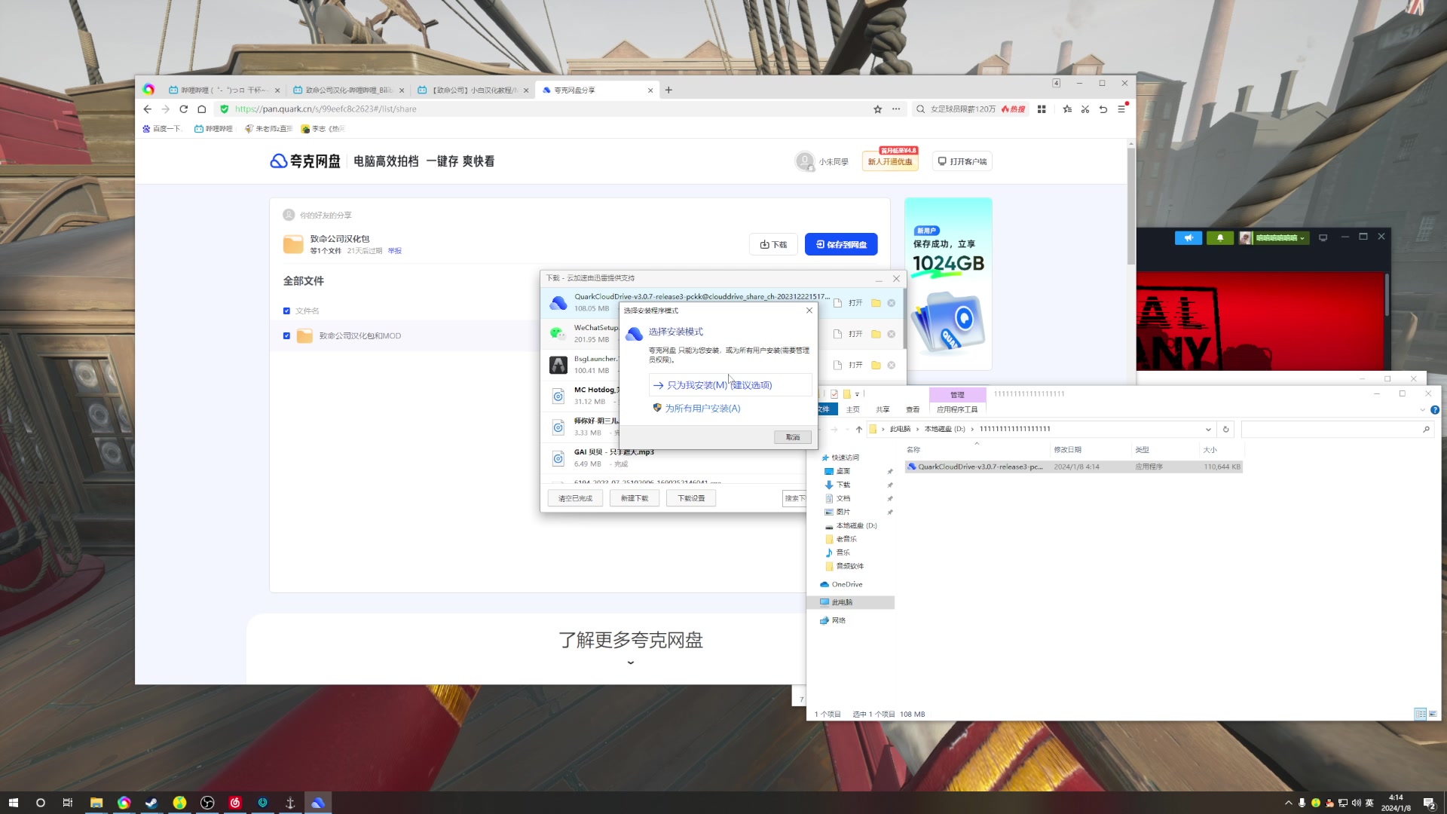Open folder of QuarkCloudDrive download row
The height and width of the screenshot is (814, 1447).
click(x=876, y=303)
